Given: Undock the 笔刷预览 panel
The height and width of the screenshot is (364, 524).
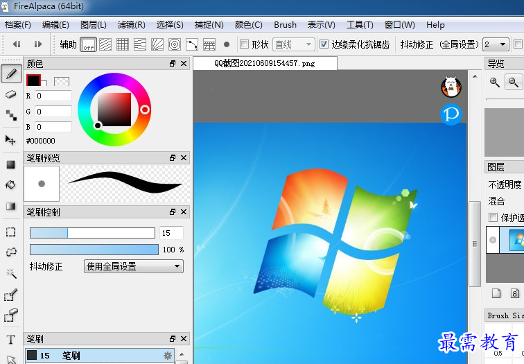Looking at the screenshot, I should click(173, 158).
